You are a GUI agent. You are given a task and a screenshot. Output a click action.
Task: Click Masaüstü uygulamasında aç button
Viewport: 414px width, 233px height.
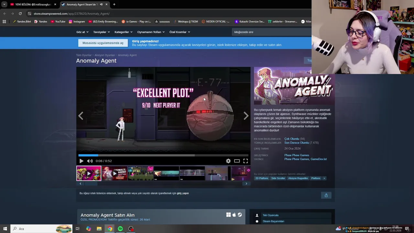pyautogui.click(x=103, y=43)
